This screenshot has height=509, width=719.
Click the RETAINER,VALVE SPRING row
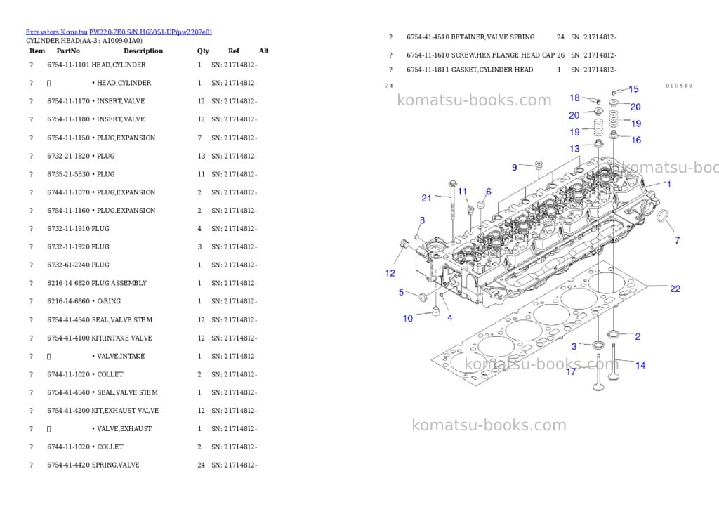coord(503,37)
